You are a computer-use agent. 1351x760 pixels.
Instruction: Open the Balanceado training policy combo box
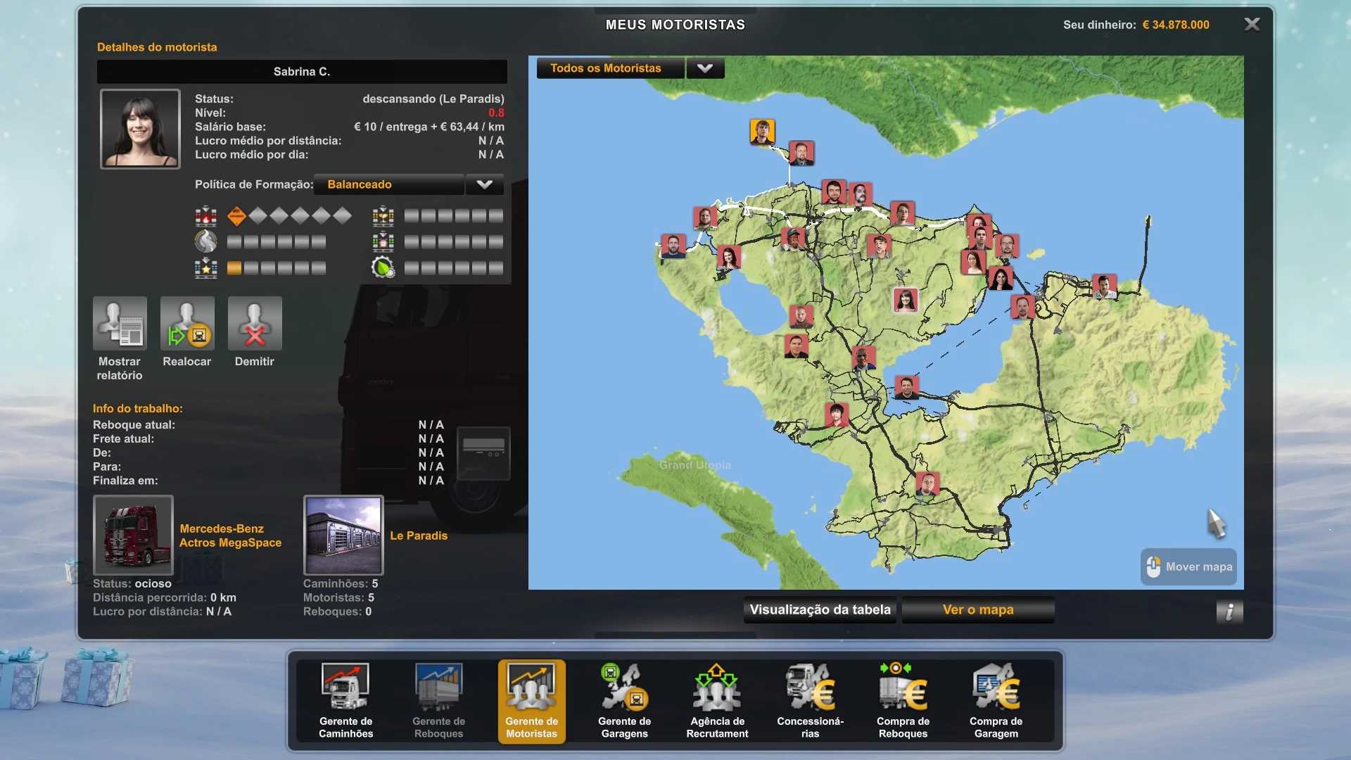point(388,184)
